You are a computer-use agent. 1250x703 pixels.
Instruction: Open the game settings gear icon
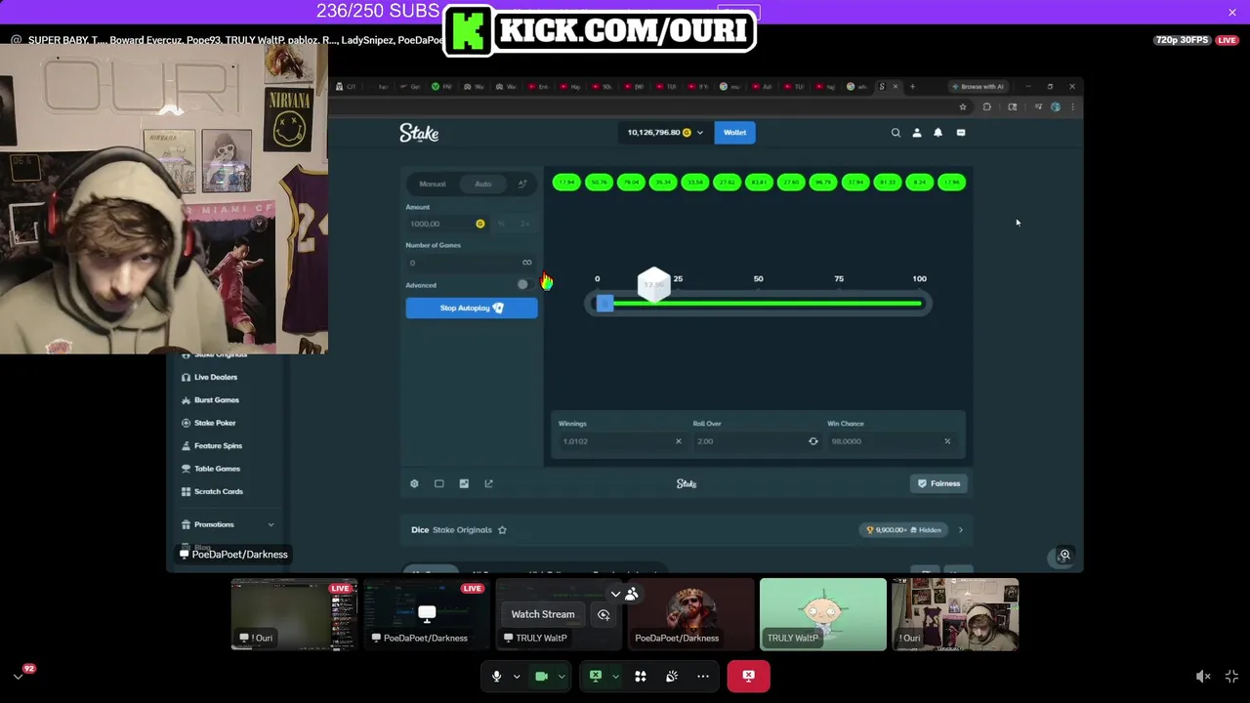click(414, 483)
